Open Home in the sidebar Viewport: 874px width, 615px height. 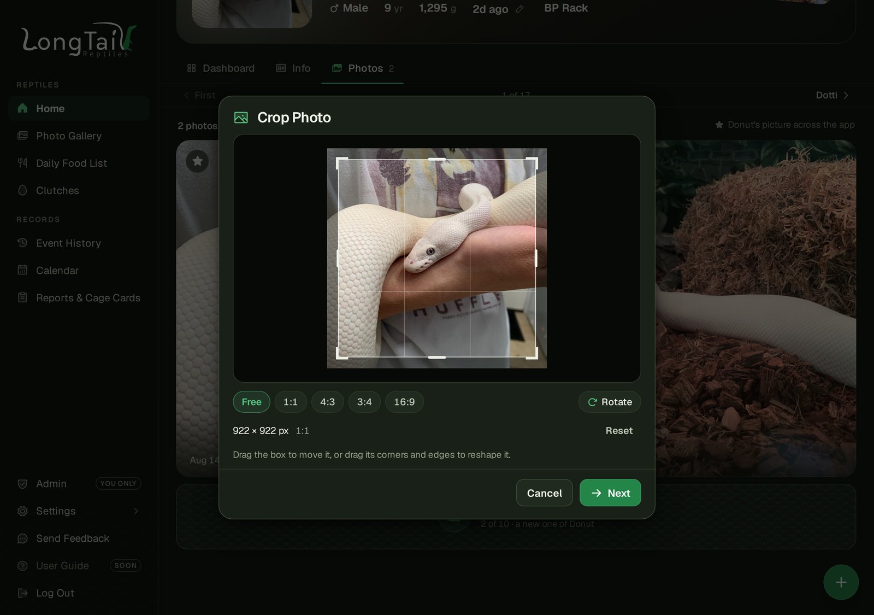(x=79, y=108)
